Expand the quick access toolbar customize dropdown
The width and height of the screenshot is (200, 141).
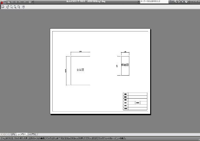(x=33, y=2)
